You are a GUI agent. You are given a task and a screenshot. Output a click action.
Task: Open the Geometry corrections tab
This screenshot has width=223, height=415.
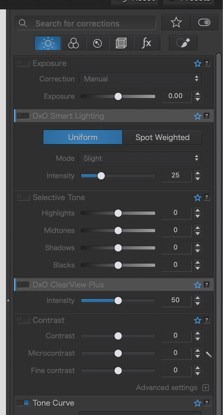coord(121,43)
